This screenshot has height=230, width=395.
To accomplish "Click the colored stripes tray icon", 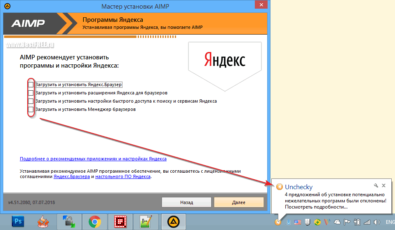I will point(327,222).
